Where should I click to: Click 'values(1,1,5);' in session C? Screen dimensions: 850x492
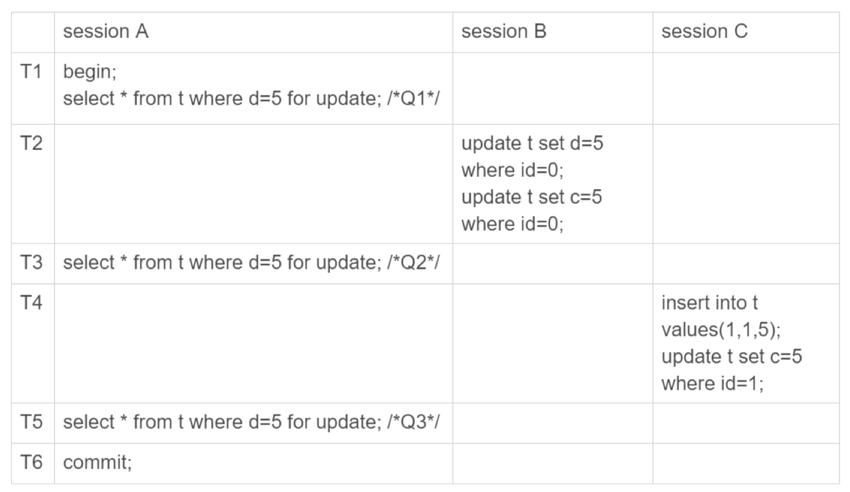click(x=721, y=330)
